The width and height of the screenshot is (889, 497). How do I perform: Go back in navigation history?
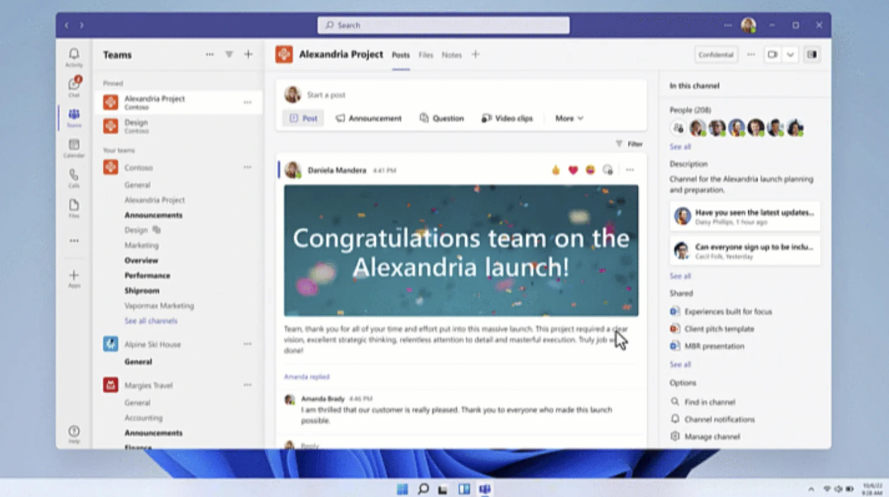click(x=66, y=25)
